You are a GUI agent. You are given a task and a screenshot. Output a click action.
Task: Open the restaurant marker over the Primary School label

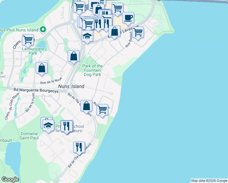point(66,126)
